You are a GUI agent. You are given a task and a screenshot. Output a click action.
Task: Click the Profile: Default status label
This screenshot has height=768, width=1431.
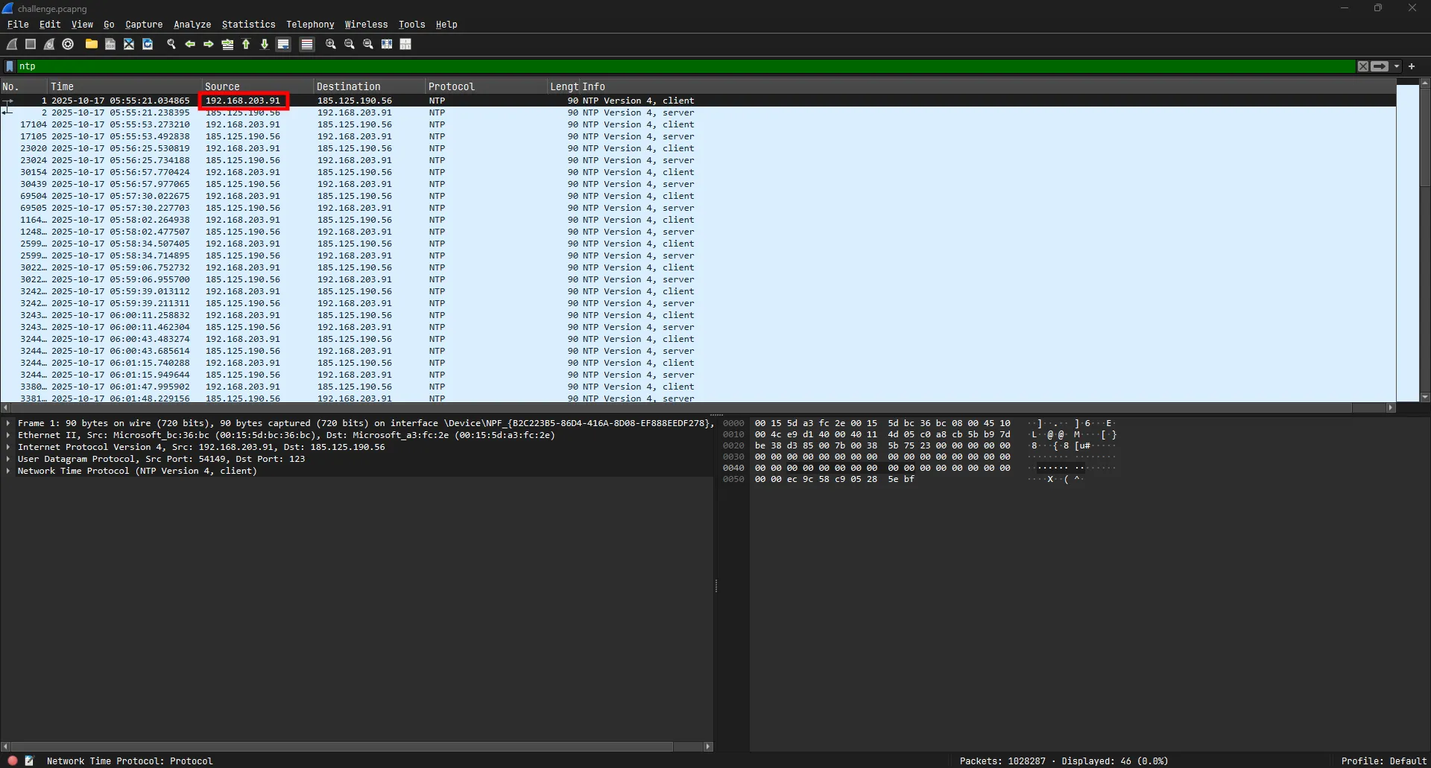pos(1383,761)
